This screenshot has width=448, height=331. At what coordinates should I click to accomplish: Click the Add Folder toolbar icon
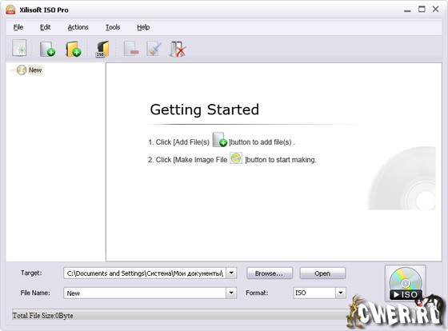[73, 49]
